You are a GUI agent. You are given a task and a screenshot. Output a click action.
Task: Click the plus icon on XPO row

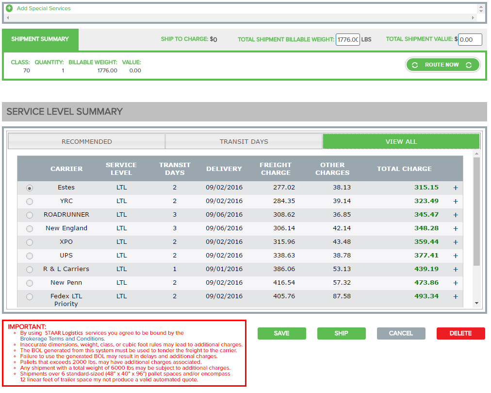point(456,242)
